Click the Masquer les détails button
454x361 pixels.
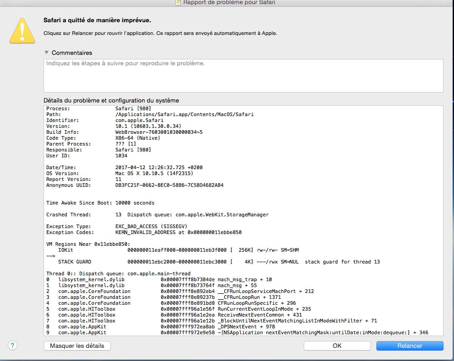click(77, 346)
